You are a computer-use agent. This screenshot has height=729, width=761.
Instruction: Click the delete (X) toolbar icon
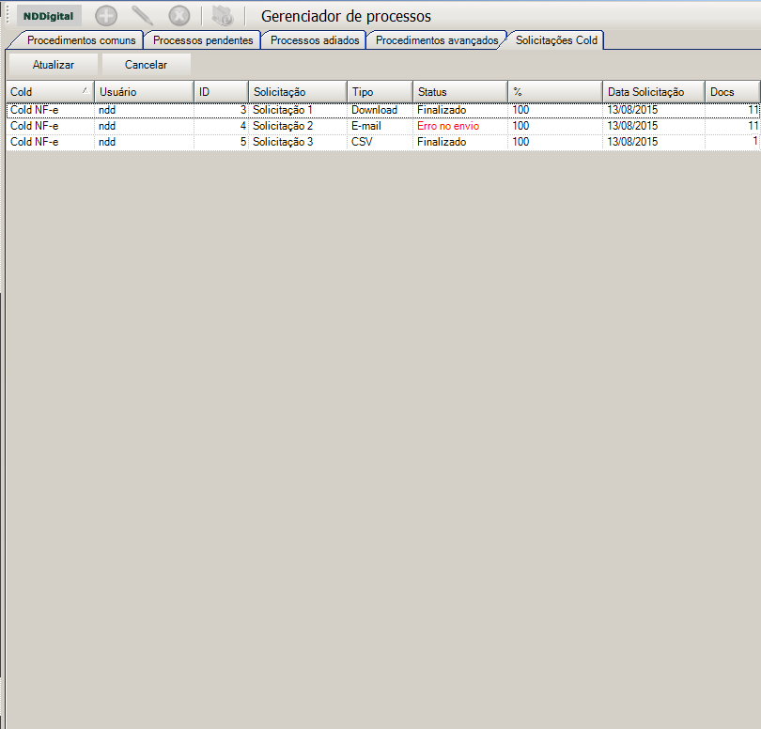[179, 16]
